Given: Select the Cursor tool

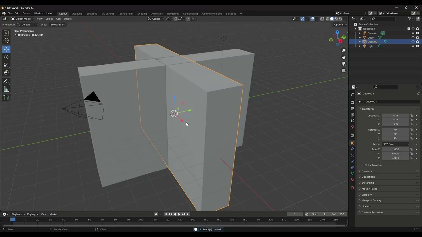Looking at the screenshot, I should [x=6, y=41].
